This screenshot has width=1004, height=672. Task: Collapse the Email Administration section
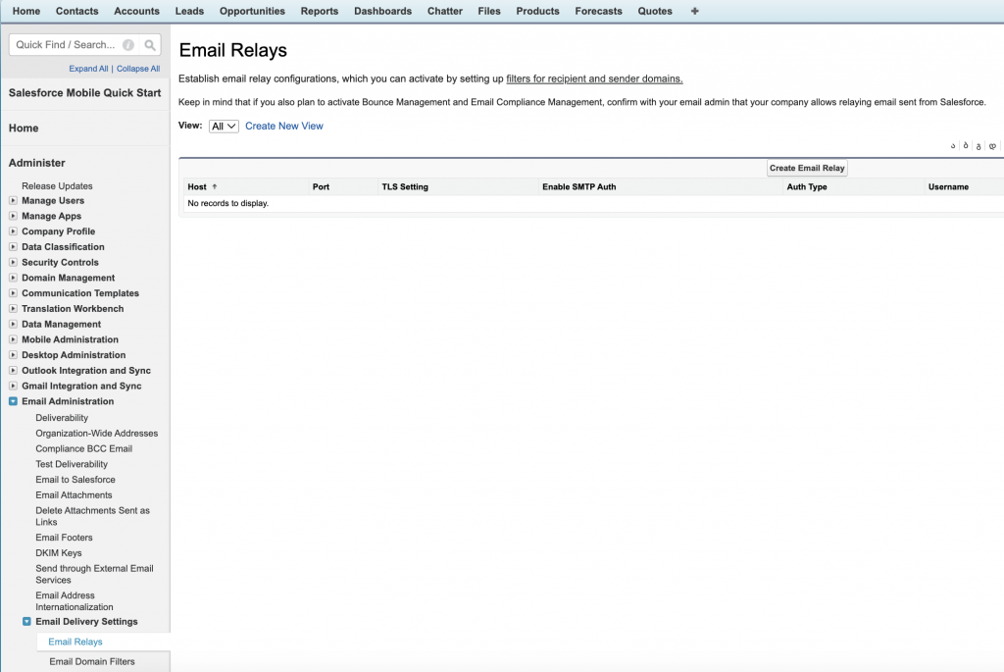click(x=13, y=401)
